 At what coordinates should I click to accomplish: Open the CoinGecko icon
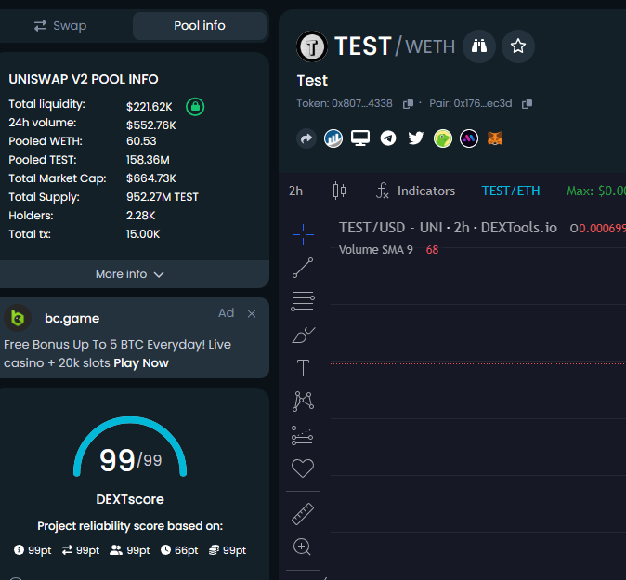point(443,138)
